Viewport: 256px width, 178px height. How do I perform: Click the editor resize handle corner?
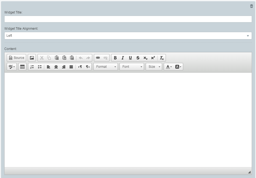click(249, 172)
